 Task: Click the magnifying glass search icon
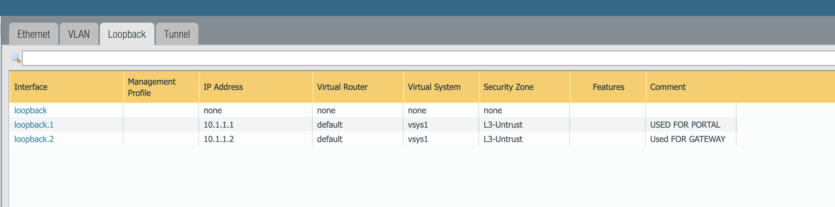tap(16, 58)
